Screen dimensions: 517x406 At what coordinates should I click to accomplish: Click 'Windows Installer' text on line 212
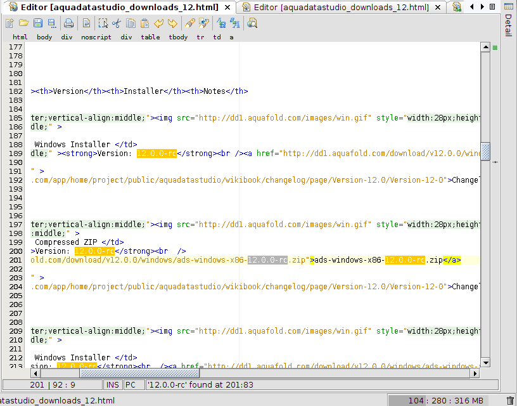pyautogui.click(x=72, y=358)
